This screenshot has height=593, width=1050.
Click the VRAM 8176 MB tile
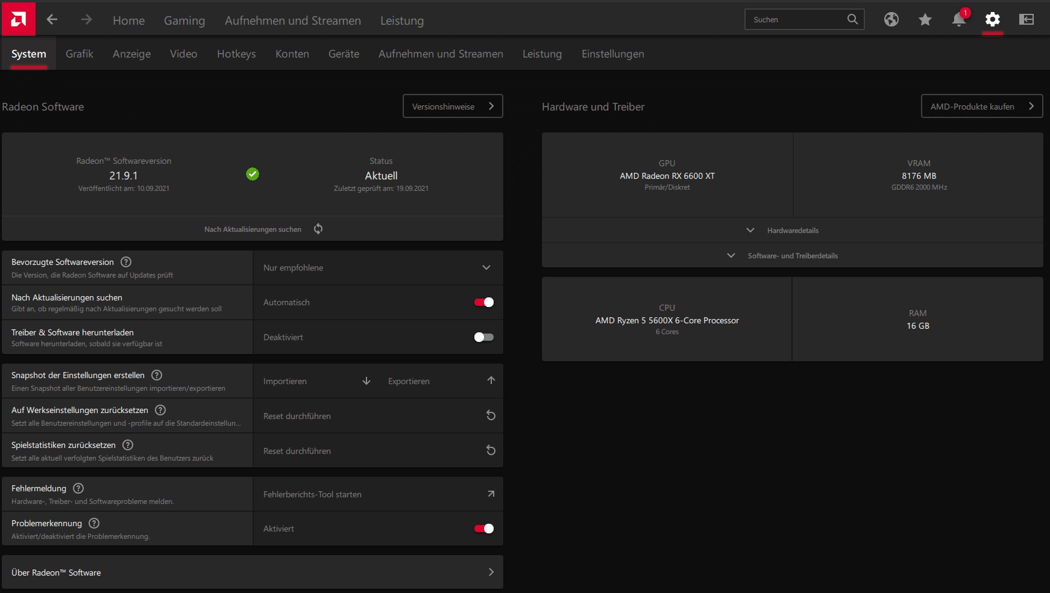(919, 175)
